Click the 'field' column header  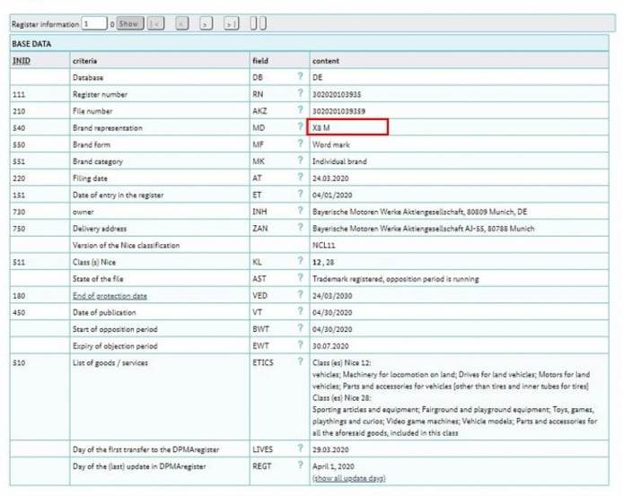(x=260, y=61)
